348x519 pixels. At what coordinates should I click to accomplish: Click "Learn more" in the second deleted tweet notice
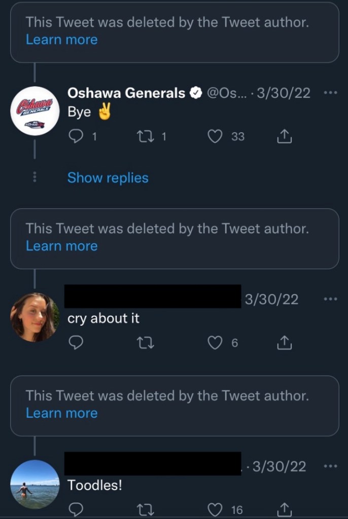point(61,246)
